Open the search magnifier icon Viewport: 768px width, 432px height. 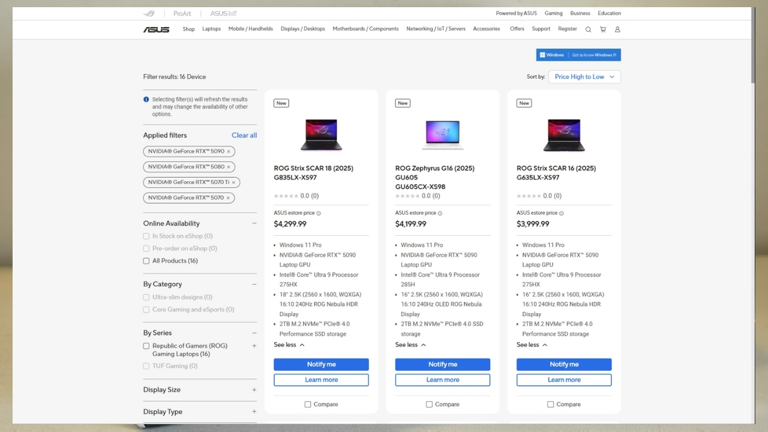[588, 29]
